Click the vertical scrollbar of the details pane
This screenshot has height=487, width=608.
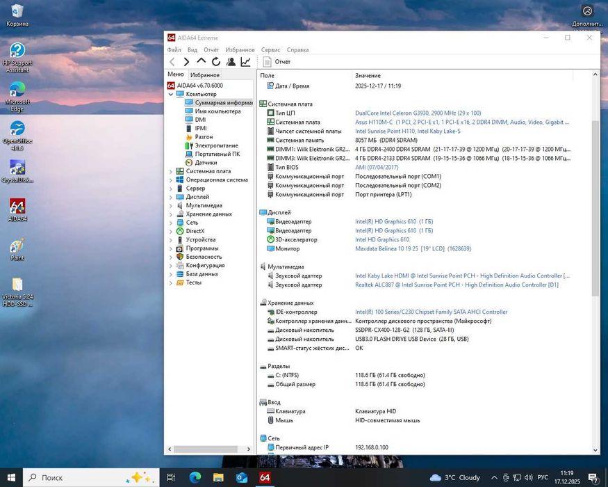595,209
